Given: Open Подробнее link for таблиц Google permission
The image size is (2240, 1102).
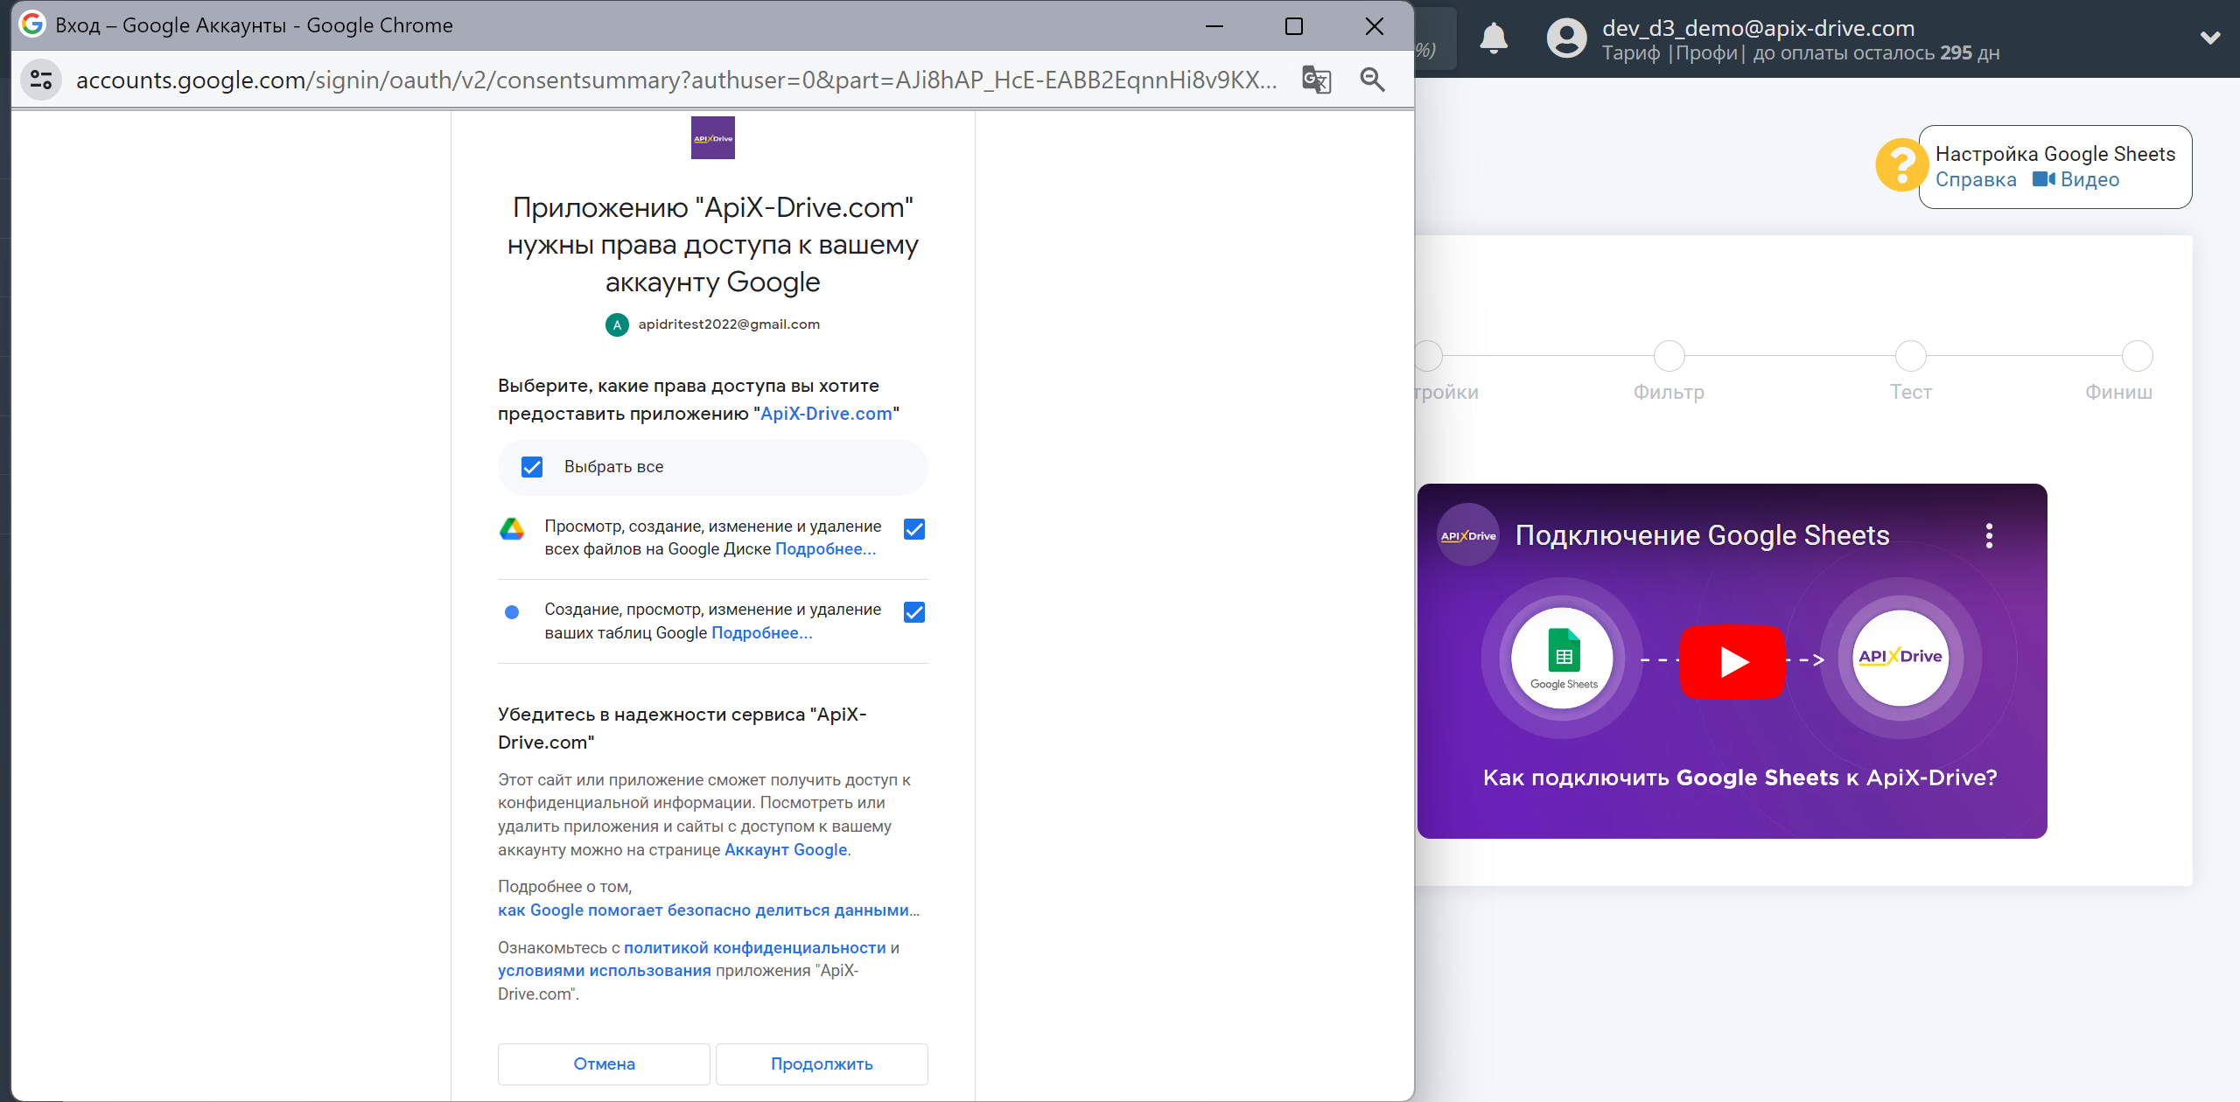Looking at the screenshot, I should pos(761,633).
